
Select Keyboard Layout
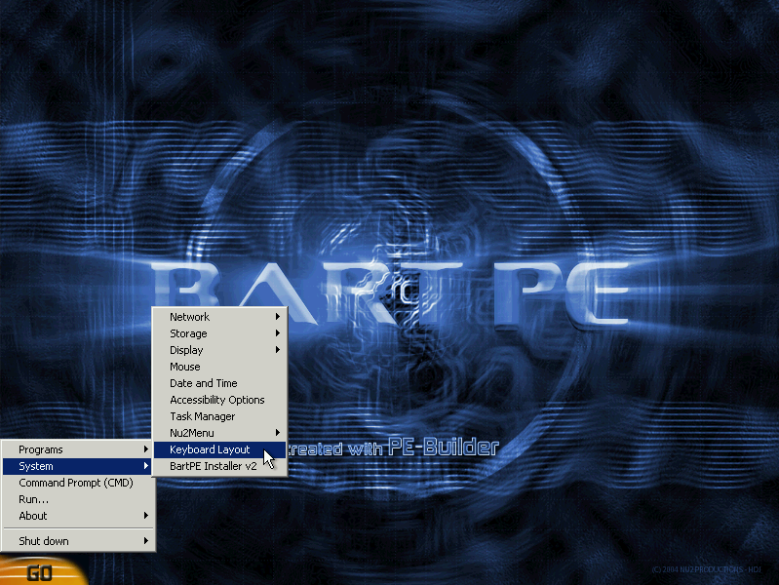point(219,449)
